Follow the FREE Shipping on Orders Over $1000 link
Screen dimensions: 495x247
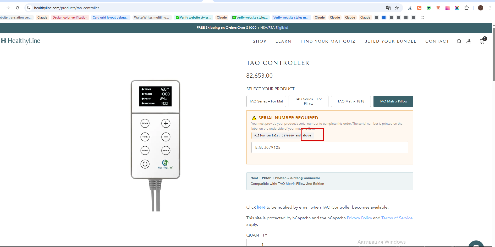click(227, 28)
